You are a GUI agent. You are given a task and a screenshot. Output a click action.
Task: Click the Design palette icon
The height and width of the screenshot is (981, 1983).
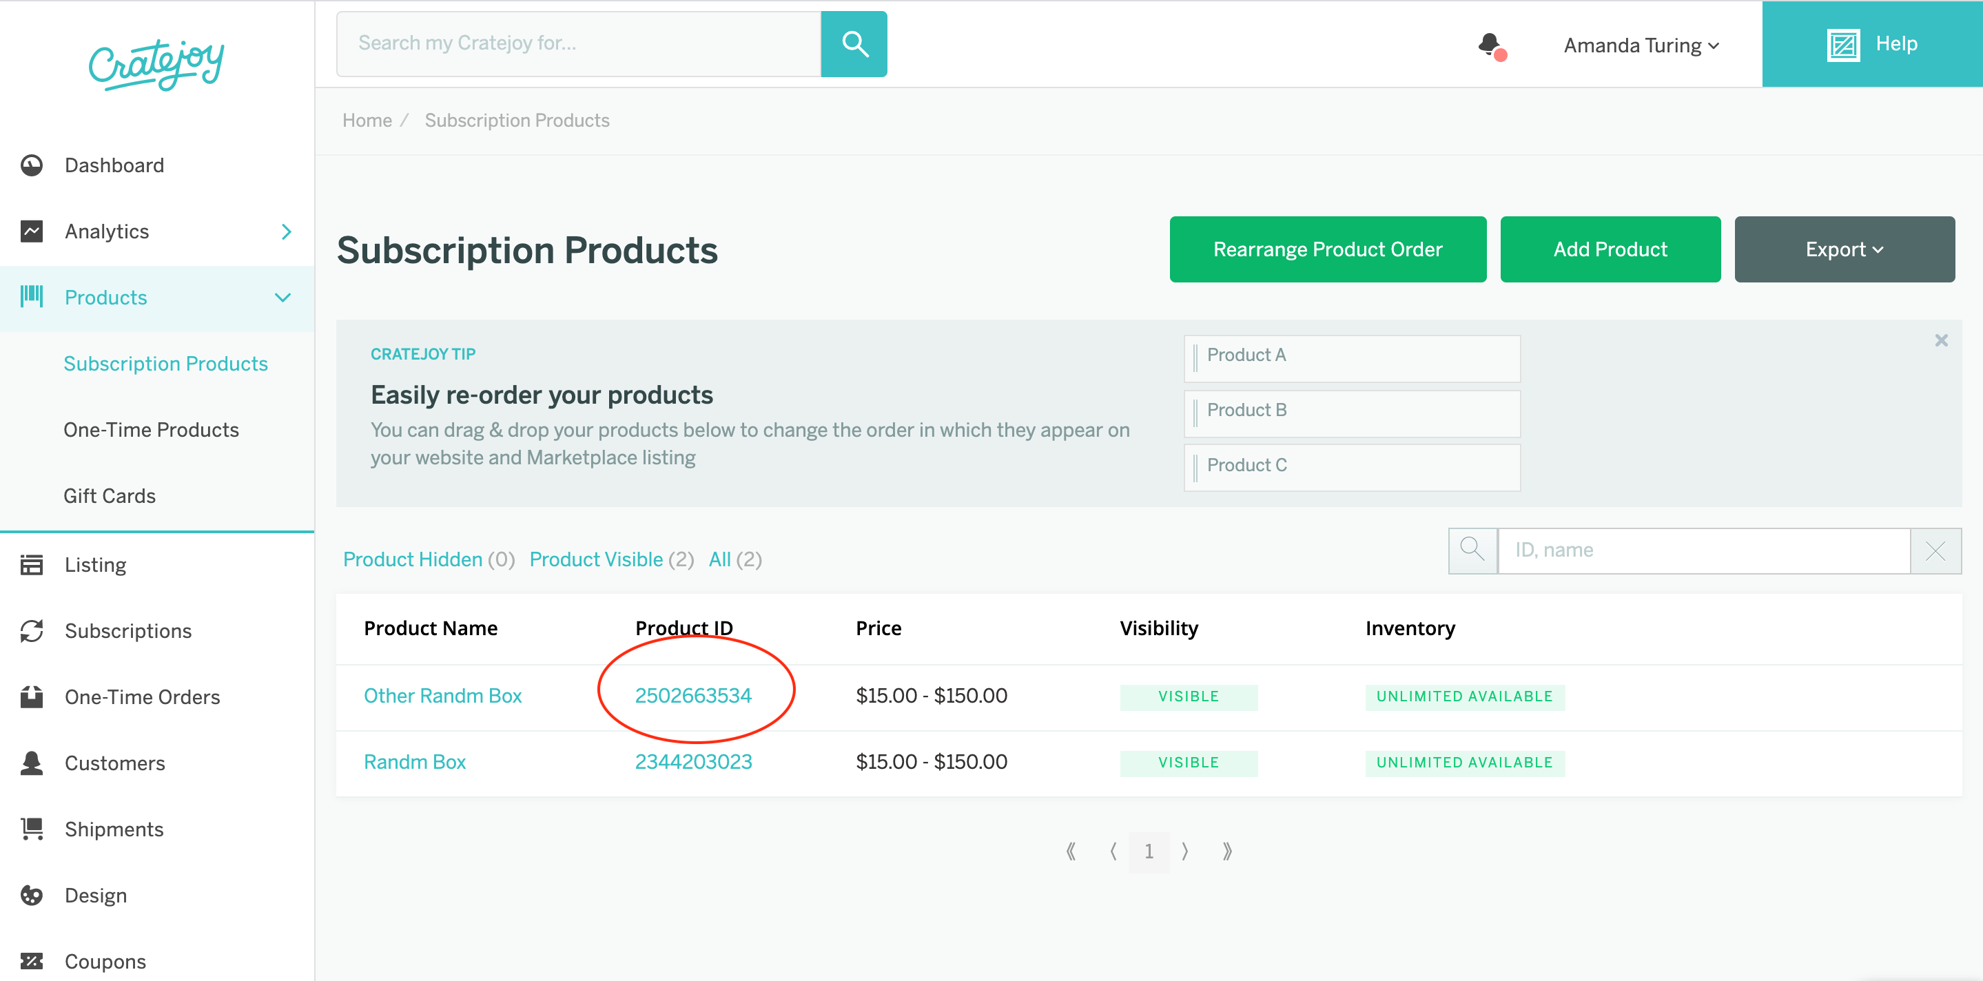[32, 895]
